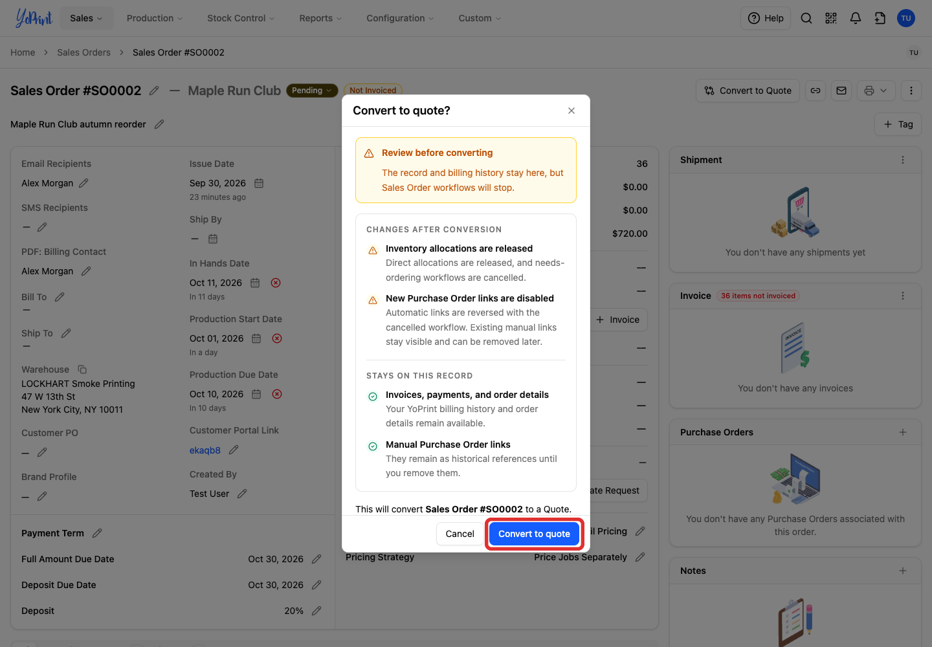Open the Production menu
The width and height of the screenshot is (932, 647).
pyautogui.click(x=155, y=18)
